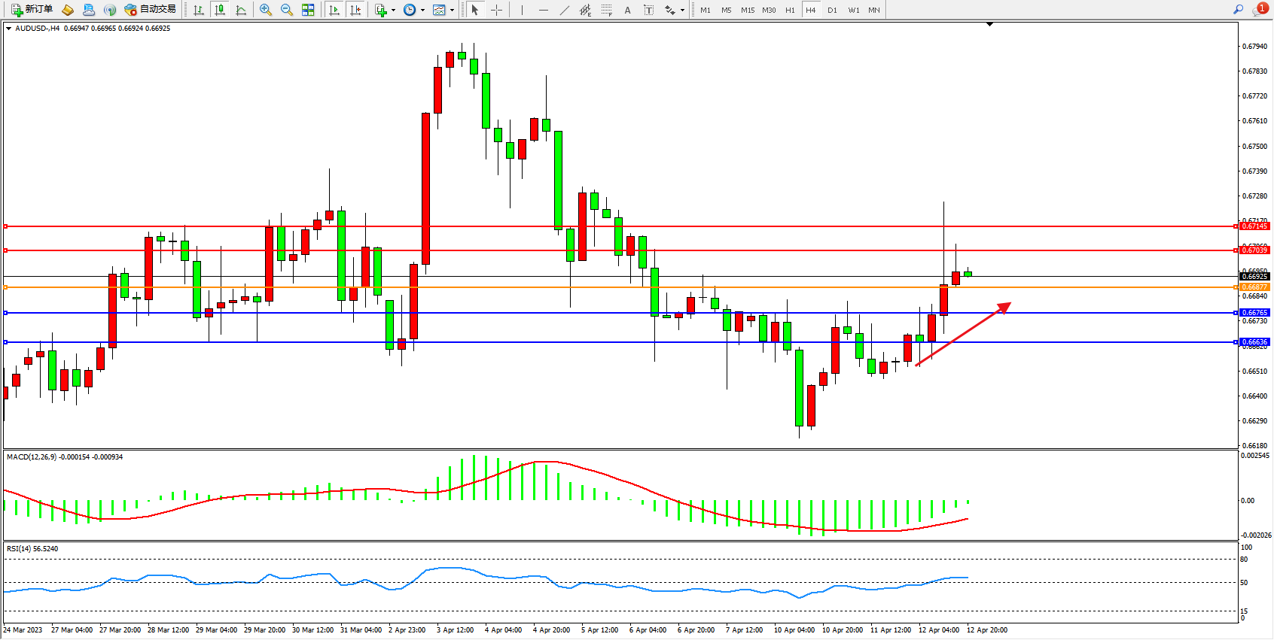
Task: Open the periodicity clock dropdown
Action: point(422,11)
